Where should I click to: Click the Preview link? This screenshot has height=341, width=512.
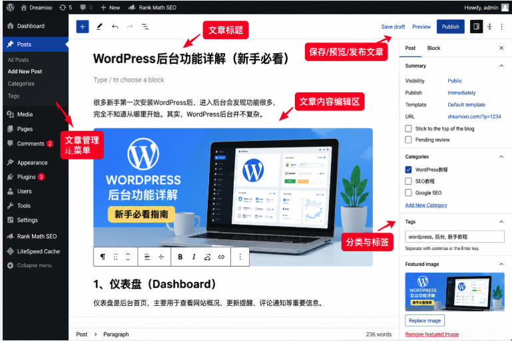tap(421, 27)
